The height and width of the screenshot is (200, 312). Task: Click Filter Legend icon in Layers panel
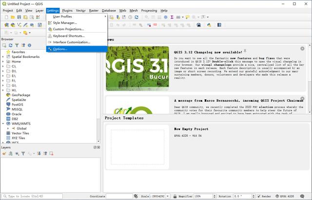pyautogui.click(x=23, y=153)
